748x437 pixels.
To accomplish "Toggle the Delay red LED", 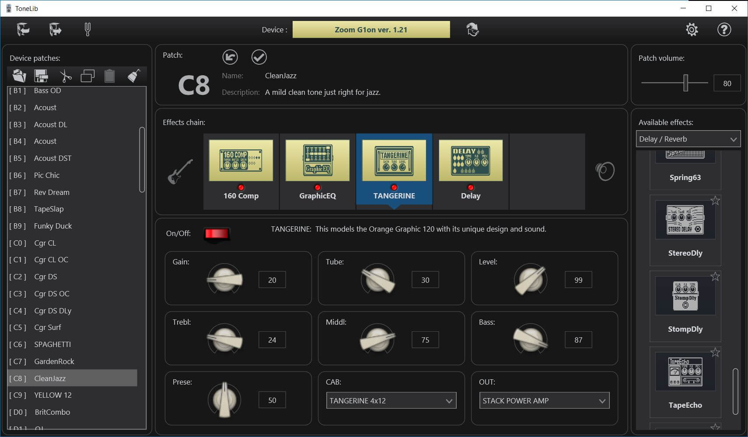I will point(471,187).
